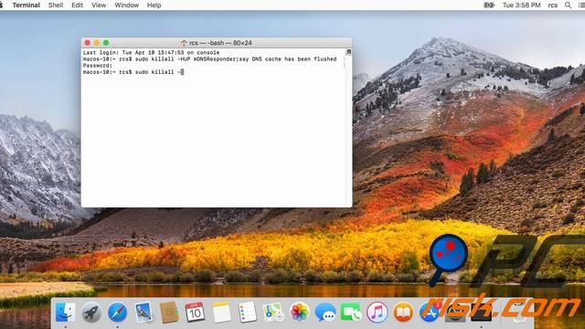Click the scroll marker icon atop Terminal scrollbar
Image resolution: width=585 pixels, height=329 pixels.
click(348, 52)
